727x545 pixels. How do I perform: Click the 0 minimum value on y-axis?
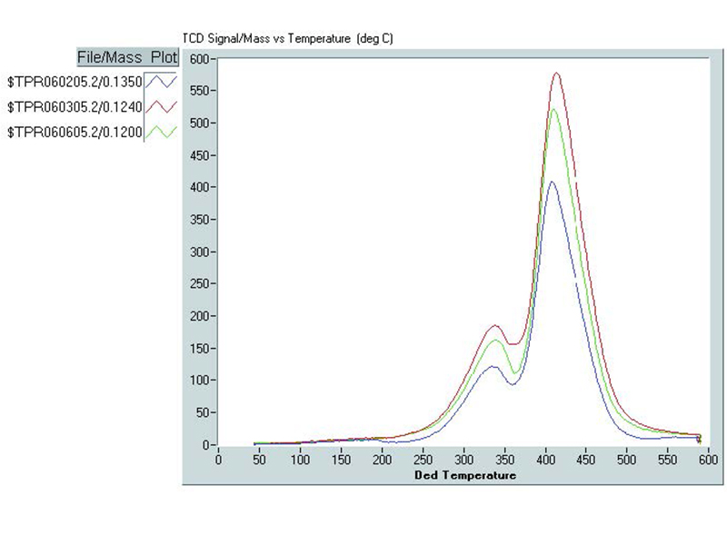(206, 445)
